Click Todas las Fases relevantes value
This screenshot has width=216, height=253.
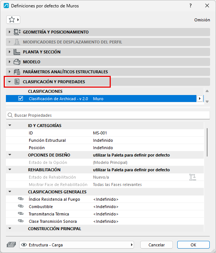[117, 185]
